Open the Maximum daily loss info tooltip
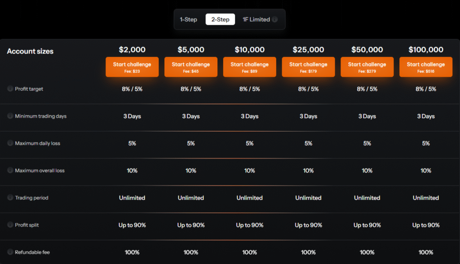 9,143
